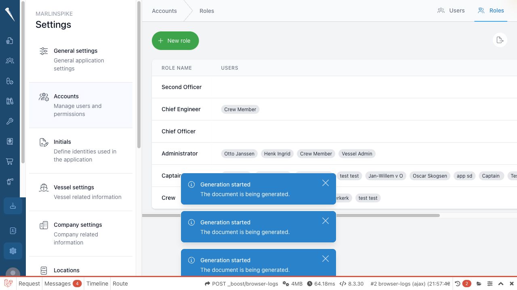Click the crew people sidebar icon

coord(10,61)
